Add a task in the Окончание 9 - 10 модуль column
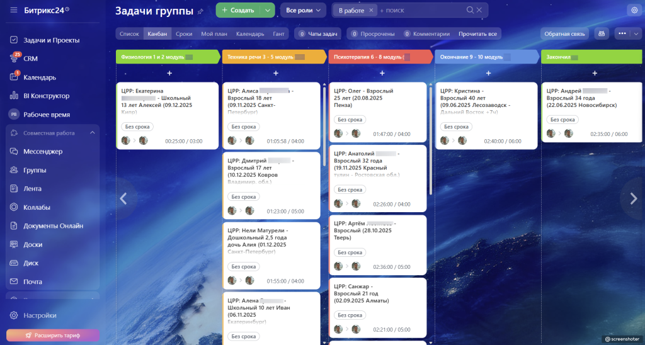Screen dimensions: 645x345 point(488,73)
